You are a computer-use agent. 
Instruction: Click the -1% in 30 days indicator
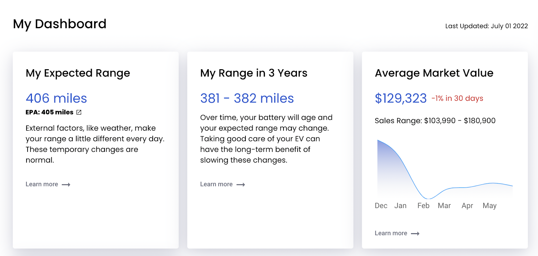click(457, 98)
